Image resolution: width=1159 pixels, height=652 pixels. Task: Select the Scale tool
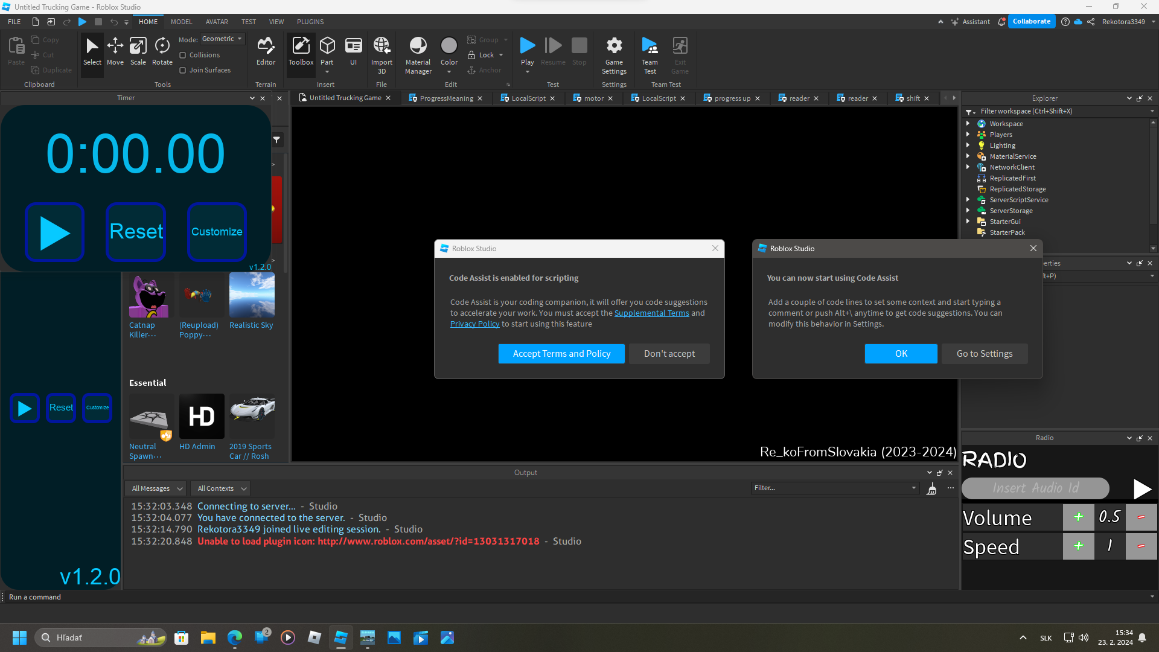pos(138,52)
